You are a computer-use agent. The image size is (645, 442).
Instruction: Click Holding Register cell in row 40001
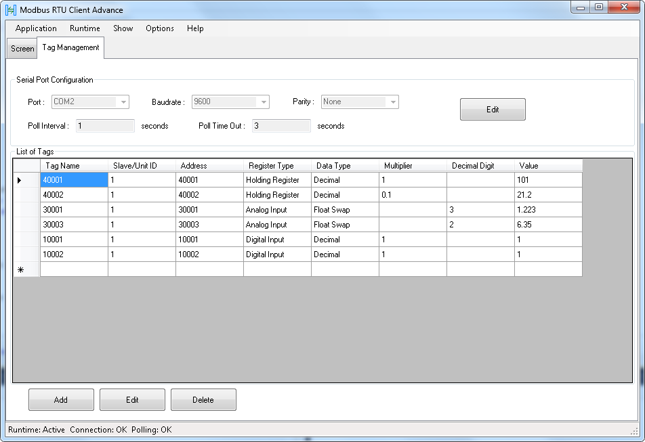277,180
